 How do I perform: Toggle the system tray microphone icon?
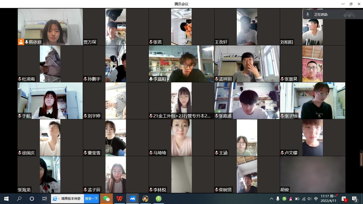click(278, 199)
